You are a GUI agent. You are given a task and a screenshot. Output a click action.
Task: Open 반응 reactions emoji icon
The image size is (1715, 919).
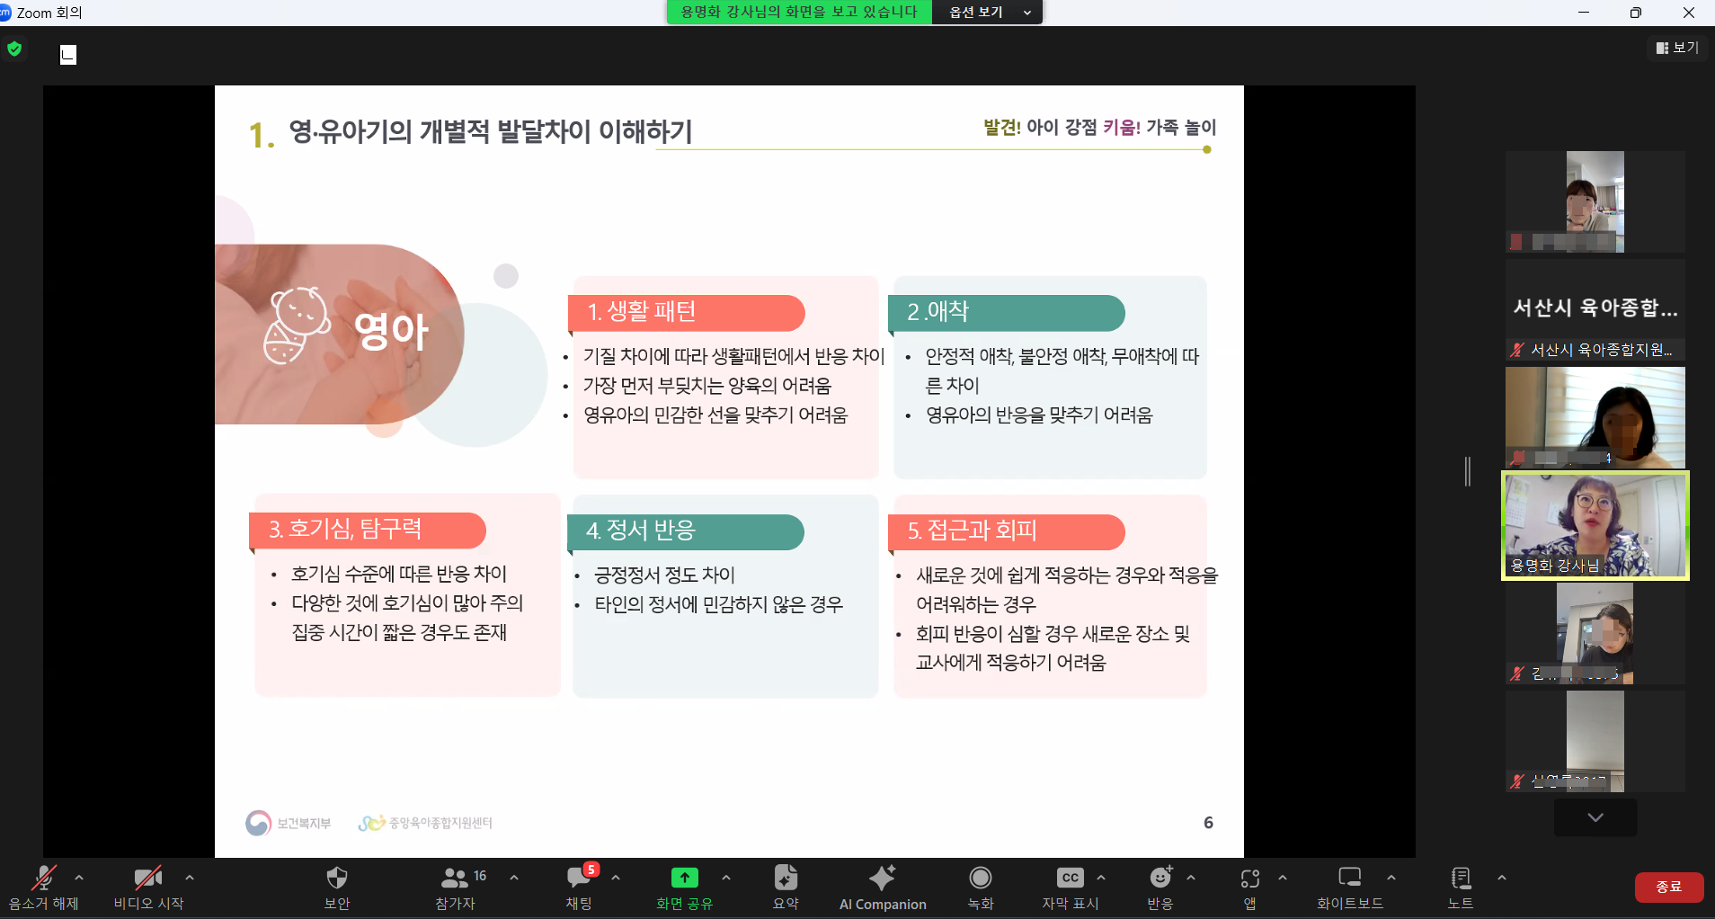tap(1160, 878)
